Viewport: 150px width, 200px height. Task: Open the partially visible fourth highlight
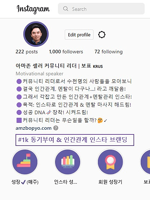tap(146, 162)
